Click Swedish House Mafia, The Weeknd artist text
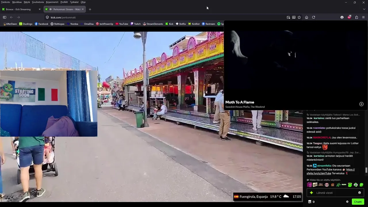Screen dimensions: 368x207 tap(245, 107)
